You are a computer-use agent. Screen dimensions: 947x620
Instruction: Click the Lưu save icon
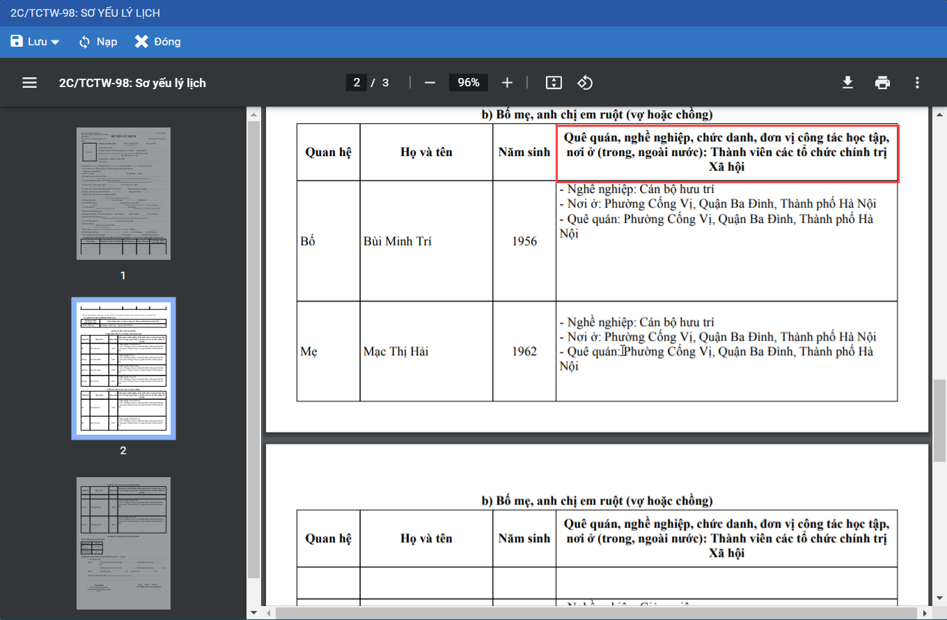click(17, 42)
